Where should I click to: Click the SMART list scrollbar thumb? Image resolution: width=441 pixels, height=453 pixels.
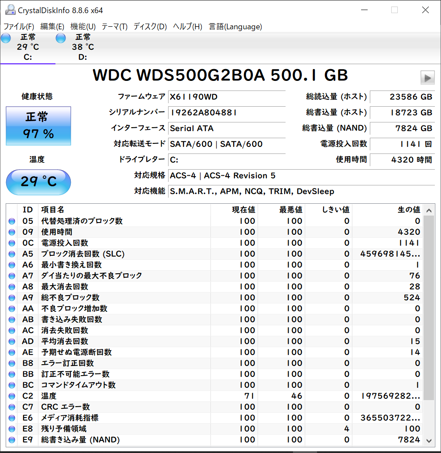[429, 308]
